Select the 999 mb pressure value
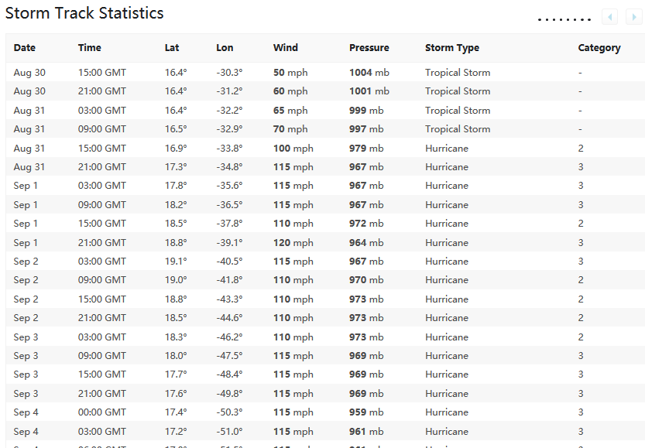Viewport: 645px width, 448px height. pyautogui.click(x=366, y=111)
